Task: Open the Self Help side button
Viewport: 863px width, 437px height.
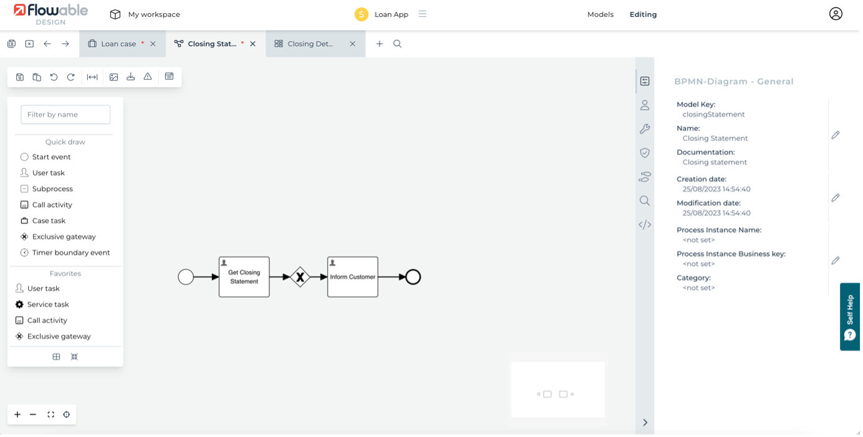Action: (850, 317)
